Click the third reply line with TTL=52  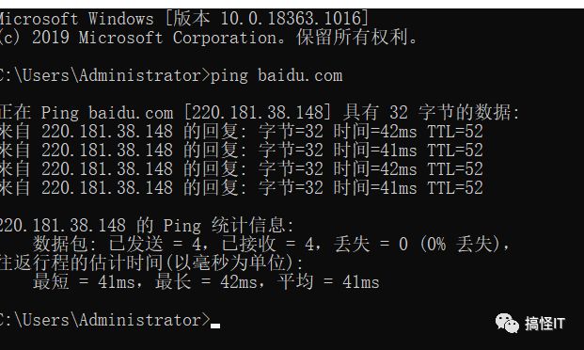[242, 168]
